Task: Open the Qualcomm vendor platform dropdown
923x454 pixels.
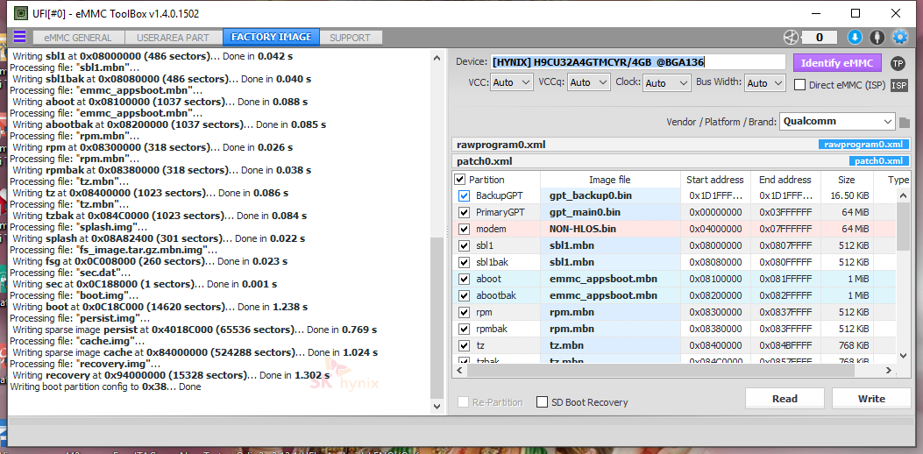Action: click(837, 121)
